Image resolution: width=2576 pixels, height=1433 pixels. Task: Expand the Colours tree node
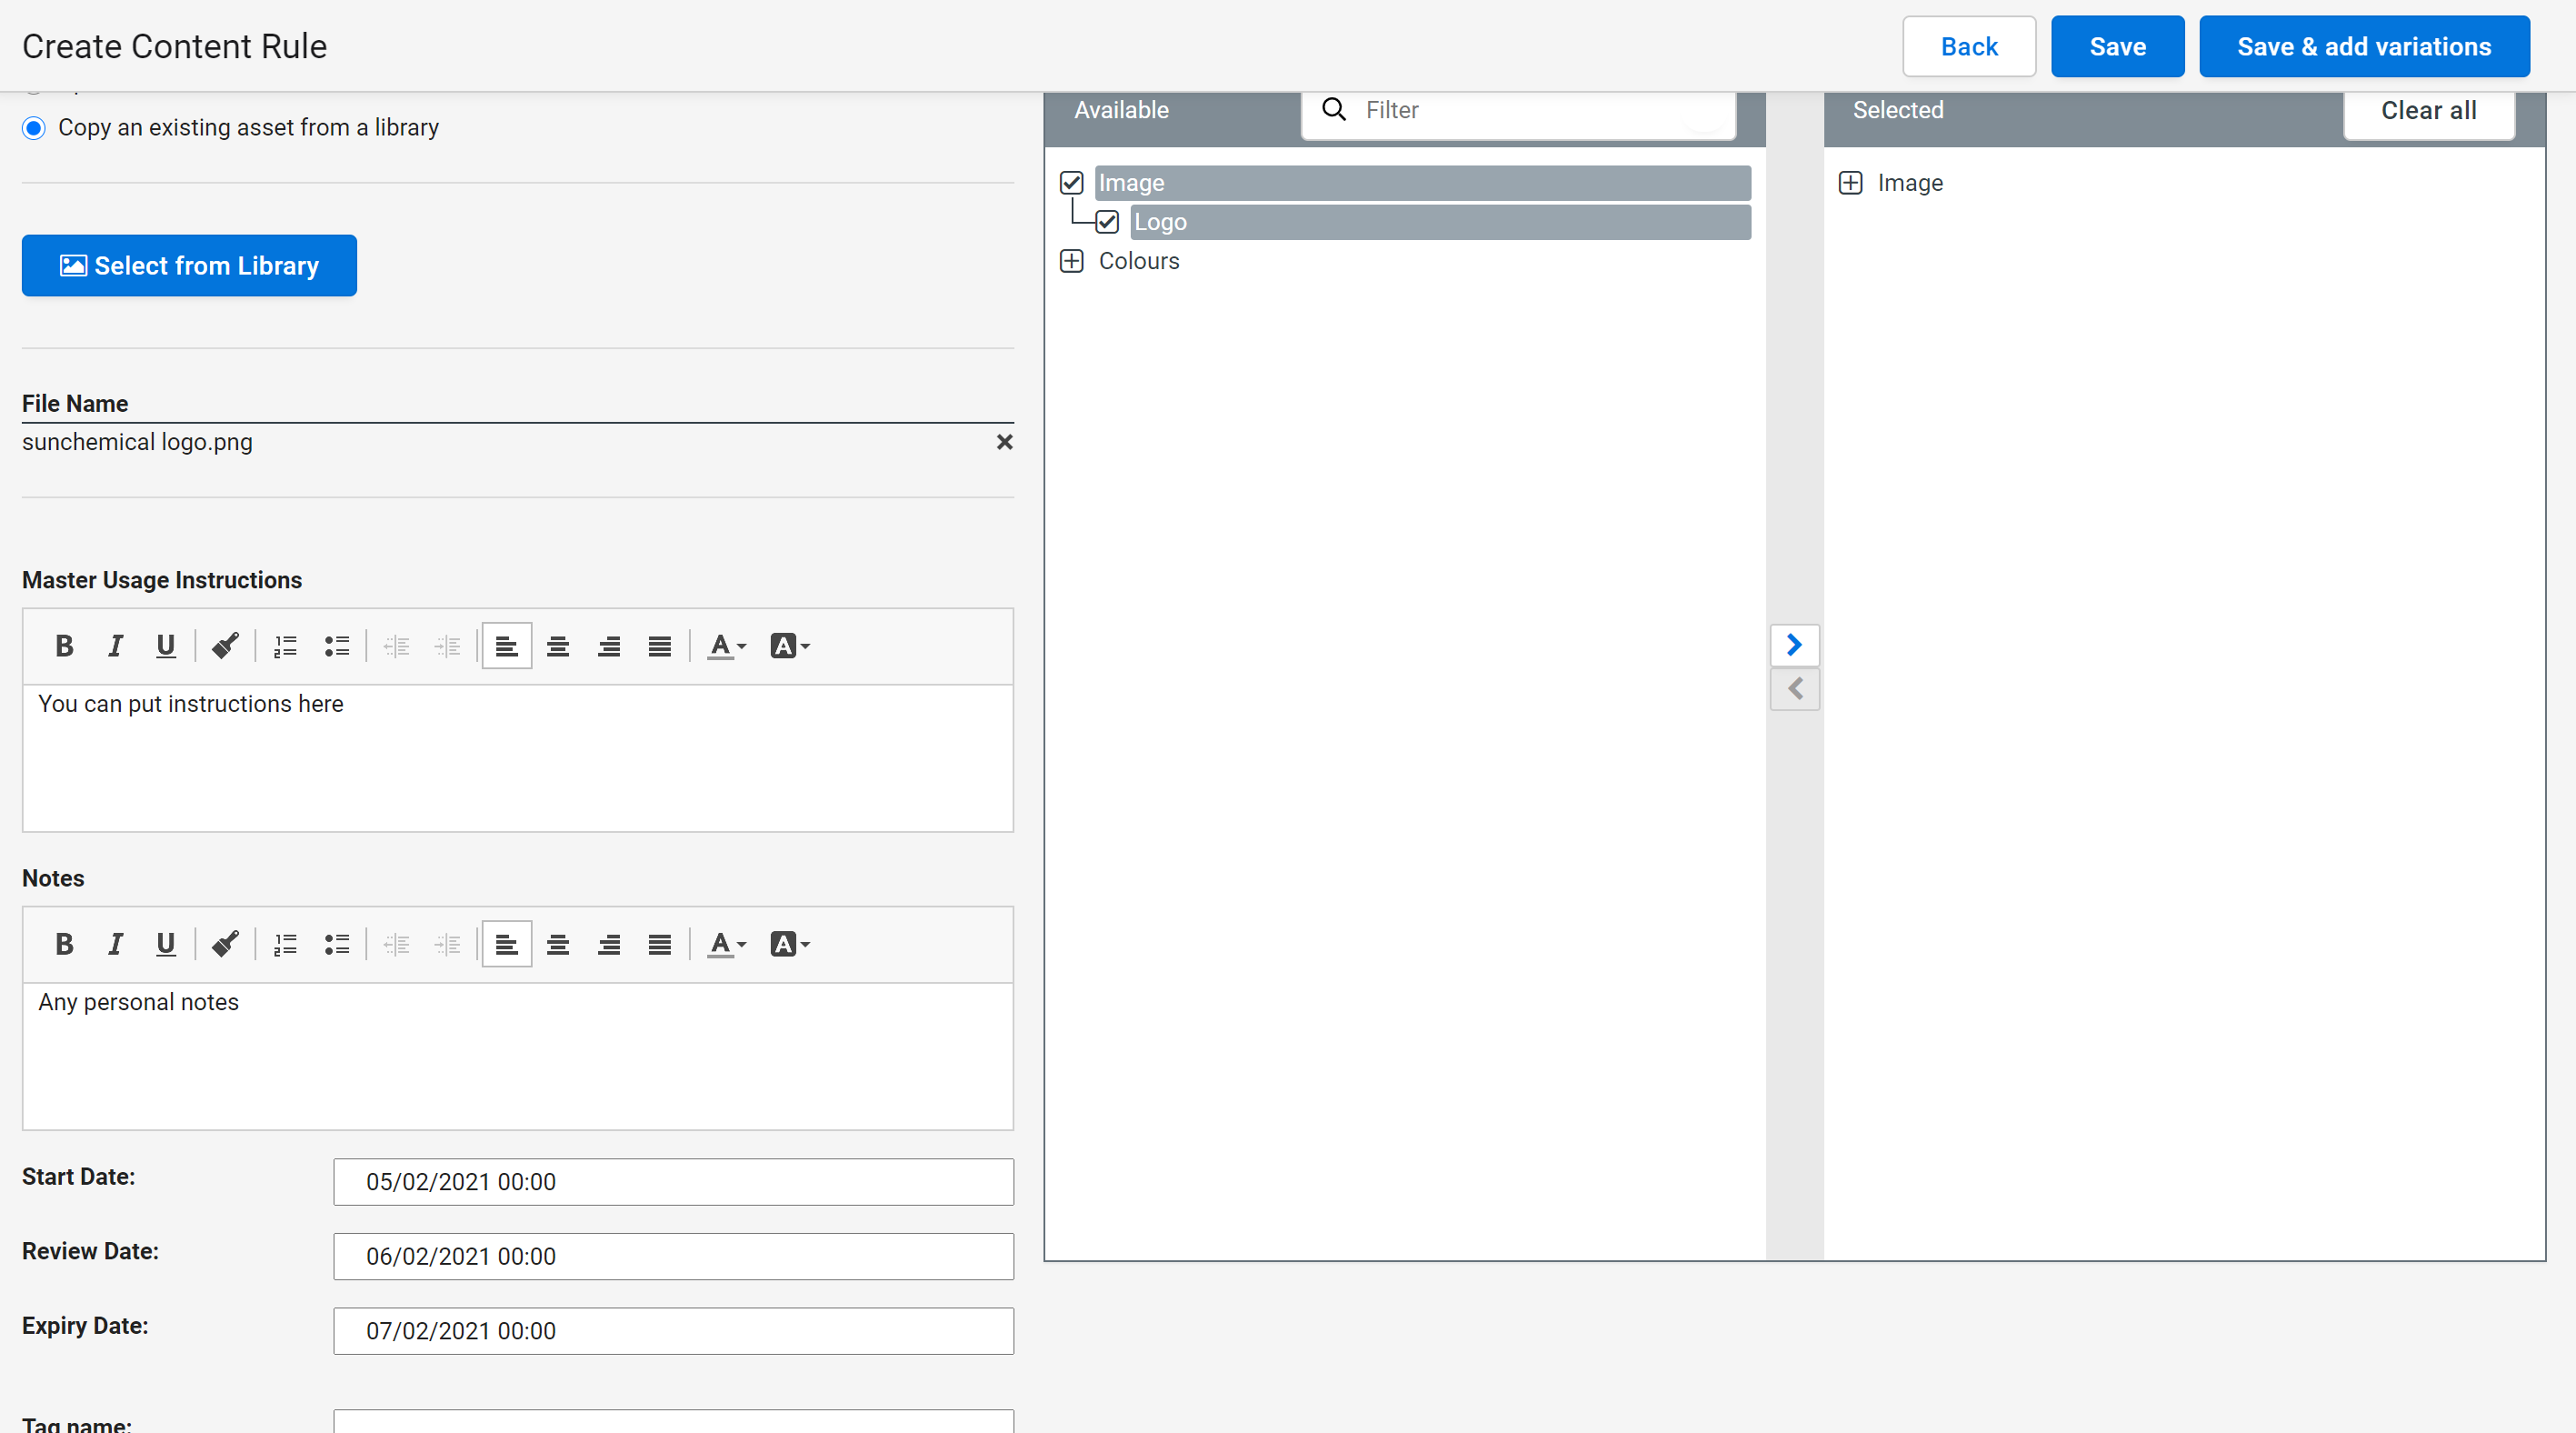[1071, 261]
